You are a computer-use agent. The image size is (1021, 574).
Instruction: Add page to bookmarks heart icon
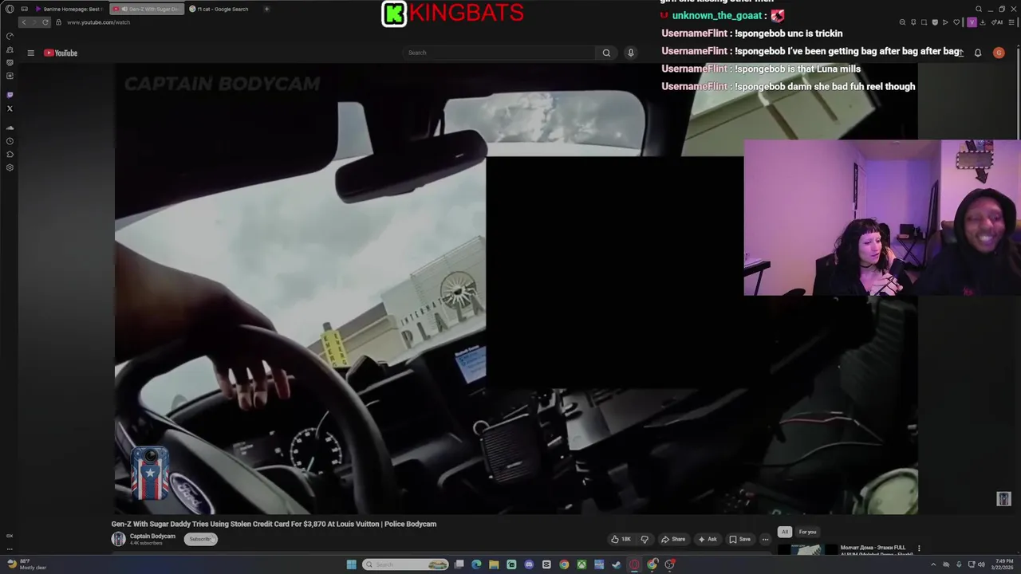coord(956,22)
